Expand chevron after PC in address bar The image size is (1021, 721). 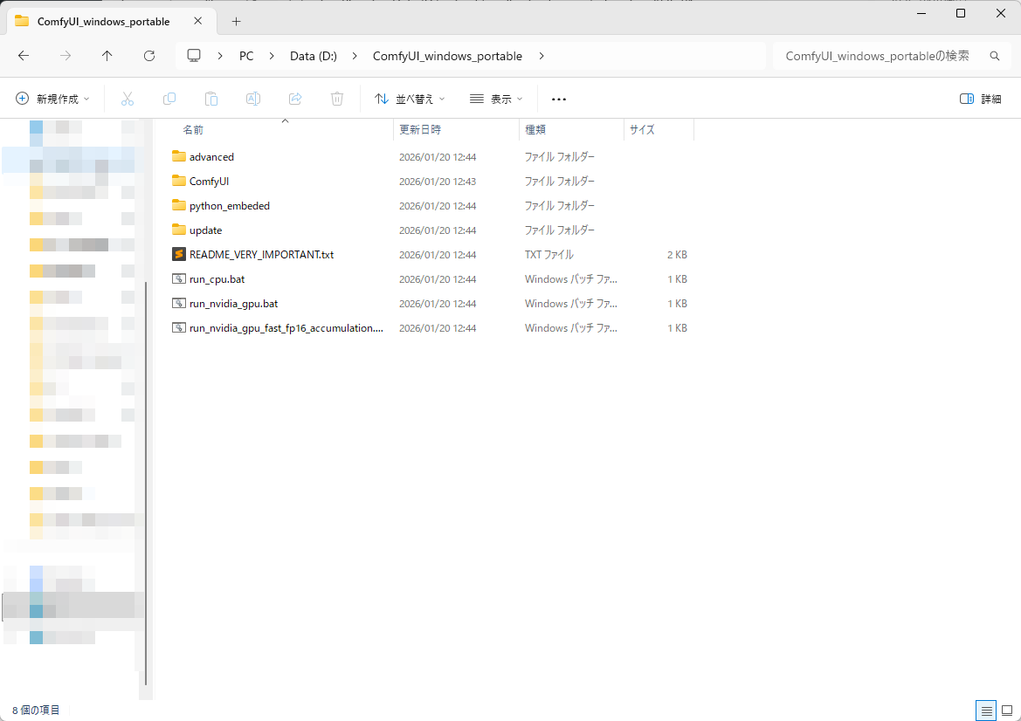point(272,56)
